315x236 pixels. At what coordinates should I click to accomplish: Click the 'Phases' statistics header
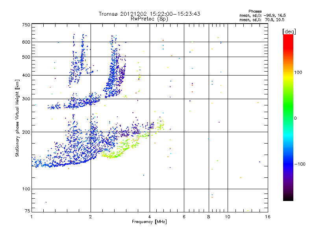click(x=255, y=11)
